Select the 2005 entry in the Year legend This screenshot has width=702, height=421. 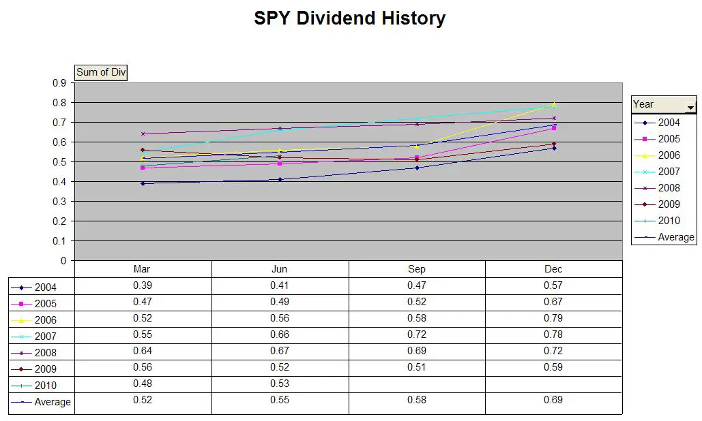click(657, 139)
